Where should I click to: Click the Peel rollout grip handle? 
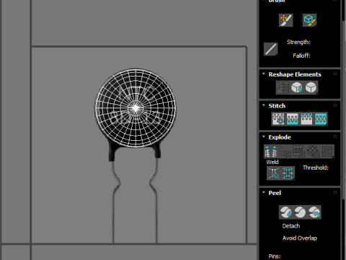[335, 192]
